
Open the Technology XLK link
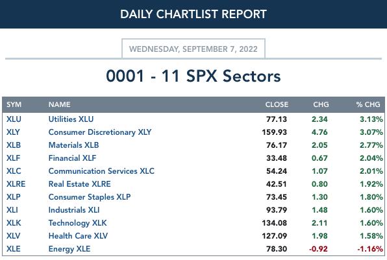pos(77,223)
